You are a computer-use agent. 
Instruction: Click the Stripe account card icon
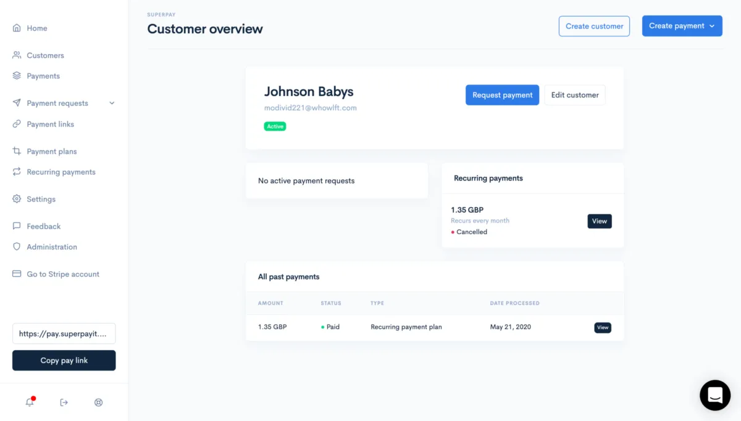pyautogui.click(x=17, y=274)
